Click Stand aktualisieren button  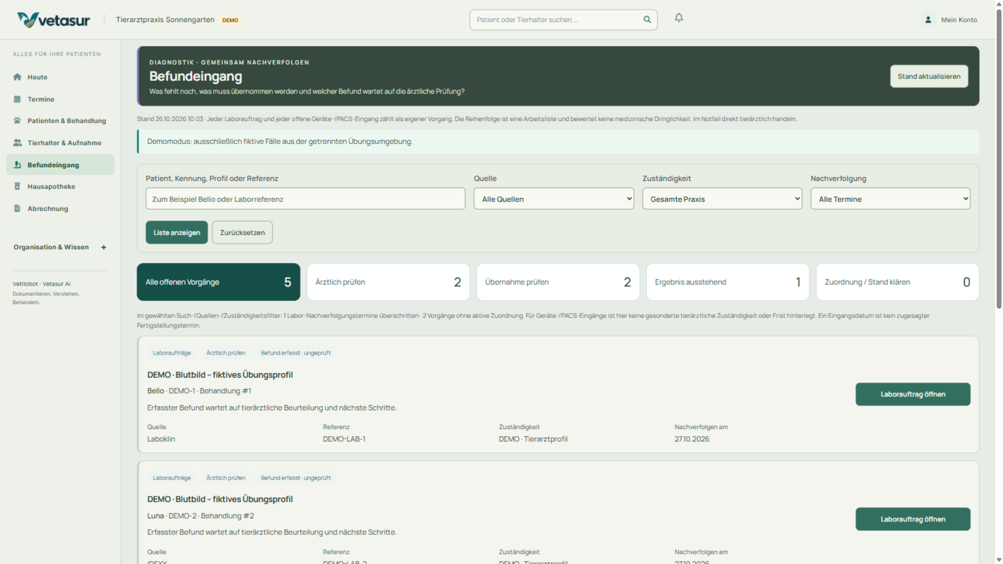[x=929, y=76]
